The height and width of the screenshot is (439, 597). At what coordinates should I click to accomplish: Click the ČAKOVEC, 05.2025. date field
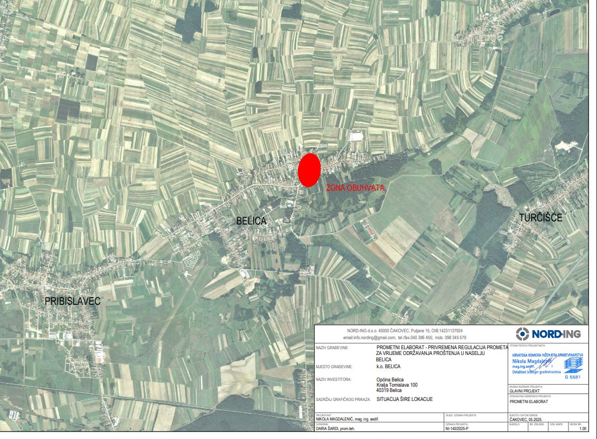pyautogui.click(x=529, y=419)
